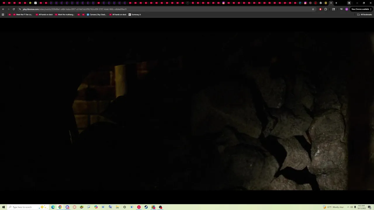Close the active HBO Max tab
374x210 pixels.
pos(331,3)
